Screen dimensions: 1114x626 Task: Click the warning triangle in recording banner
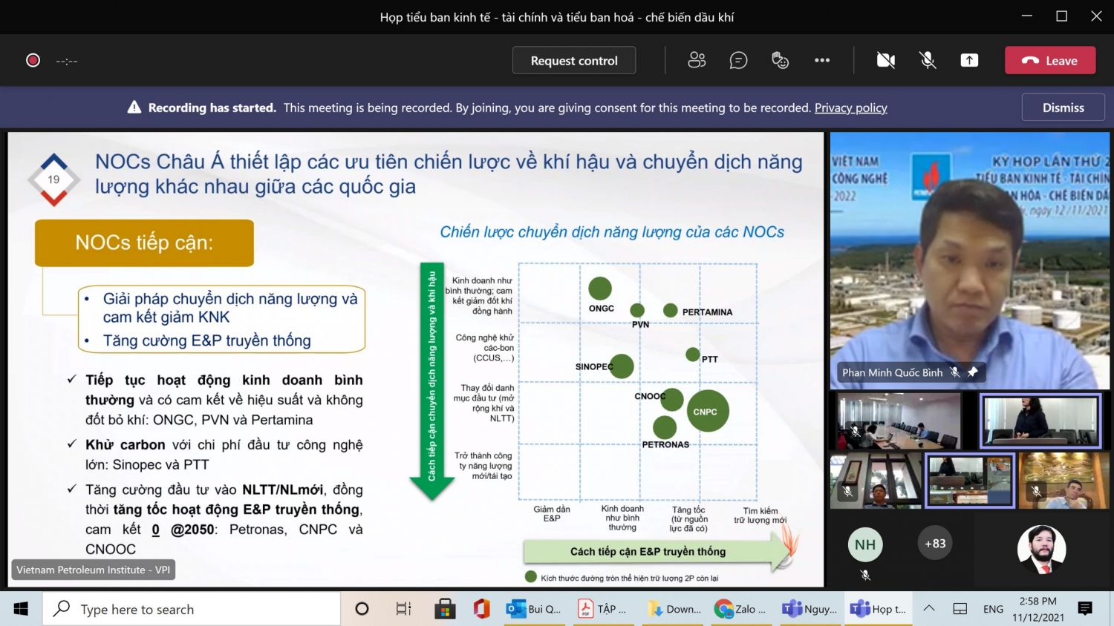(x=134, y=108)
